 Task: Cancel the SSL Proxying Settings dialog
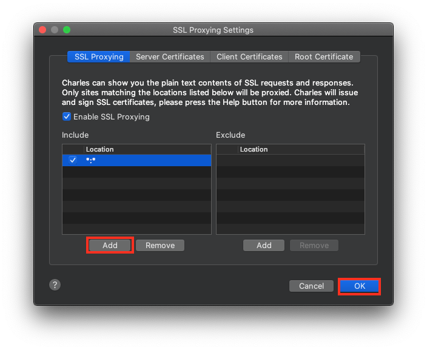[311, 286]
